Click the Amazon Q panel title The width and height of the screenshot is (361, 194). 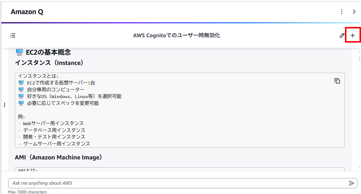(27, 12)
